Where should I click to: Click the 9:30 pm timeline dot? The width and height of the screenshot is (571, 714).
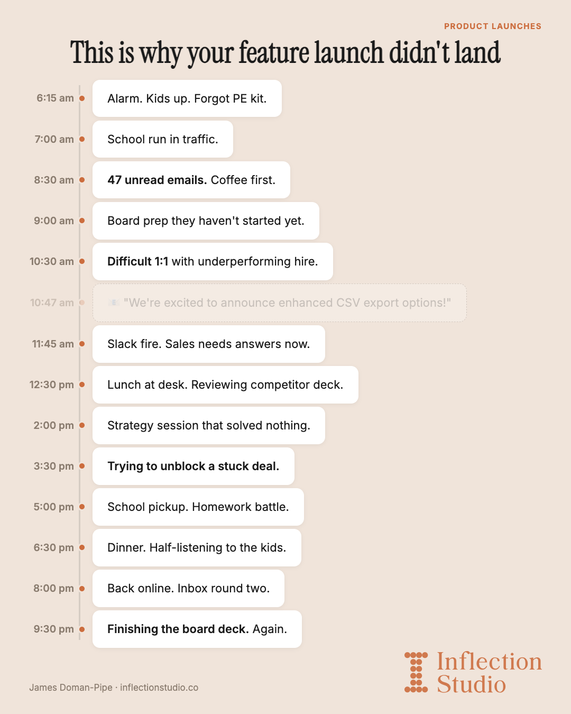82,629
